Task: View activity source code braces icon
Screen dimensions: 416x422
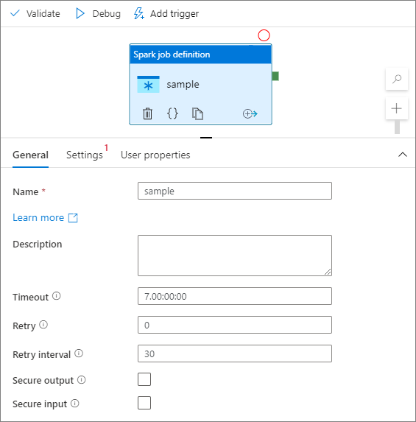Action: point(172,113)
